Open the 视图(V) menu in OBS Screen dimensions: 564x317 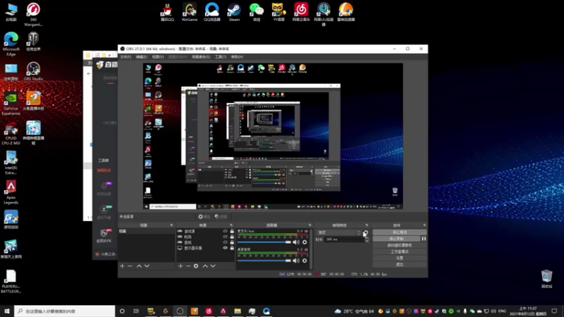coord(158,57)
